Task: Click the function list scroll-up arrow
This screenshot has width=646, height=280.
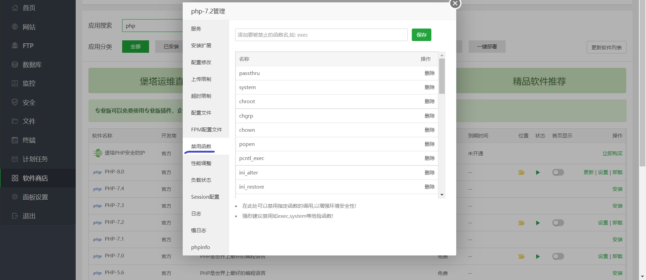Action: tap(442, 55)
